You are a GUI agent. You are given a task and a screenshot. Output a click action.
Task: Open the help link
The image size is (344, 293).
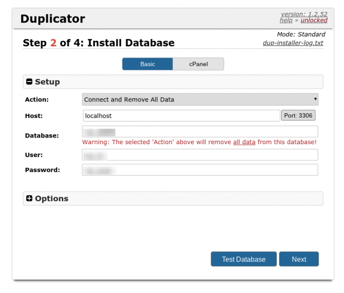[286, 20]
